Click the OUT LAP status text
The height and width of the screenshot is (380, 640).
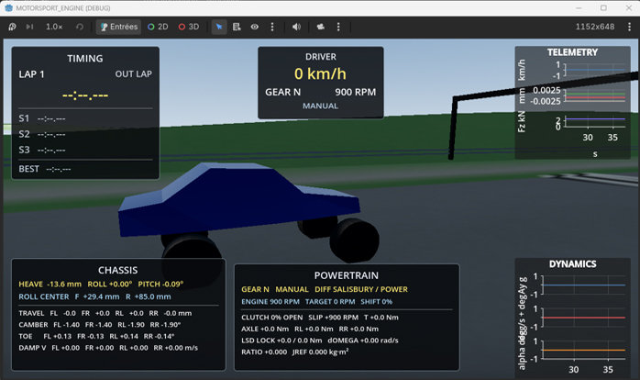point(134,74)
